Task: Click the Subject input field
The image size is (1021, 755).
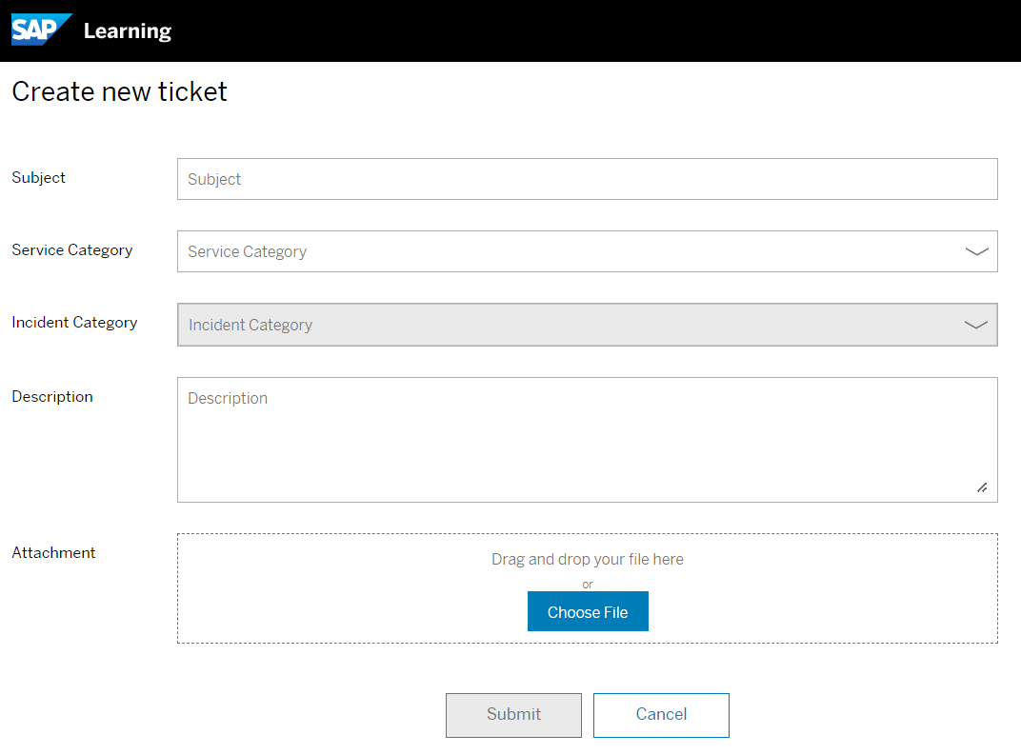Action: [x=588, y=179]
